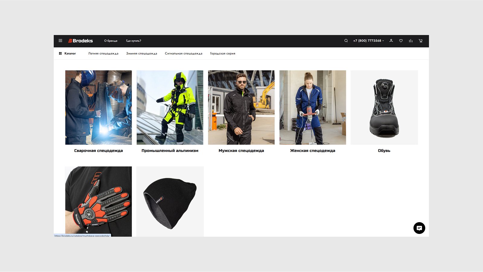The image size is (483, 272).
Task: Open the shopping cart icon
Action: click(421, 41)
